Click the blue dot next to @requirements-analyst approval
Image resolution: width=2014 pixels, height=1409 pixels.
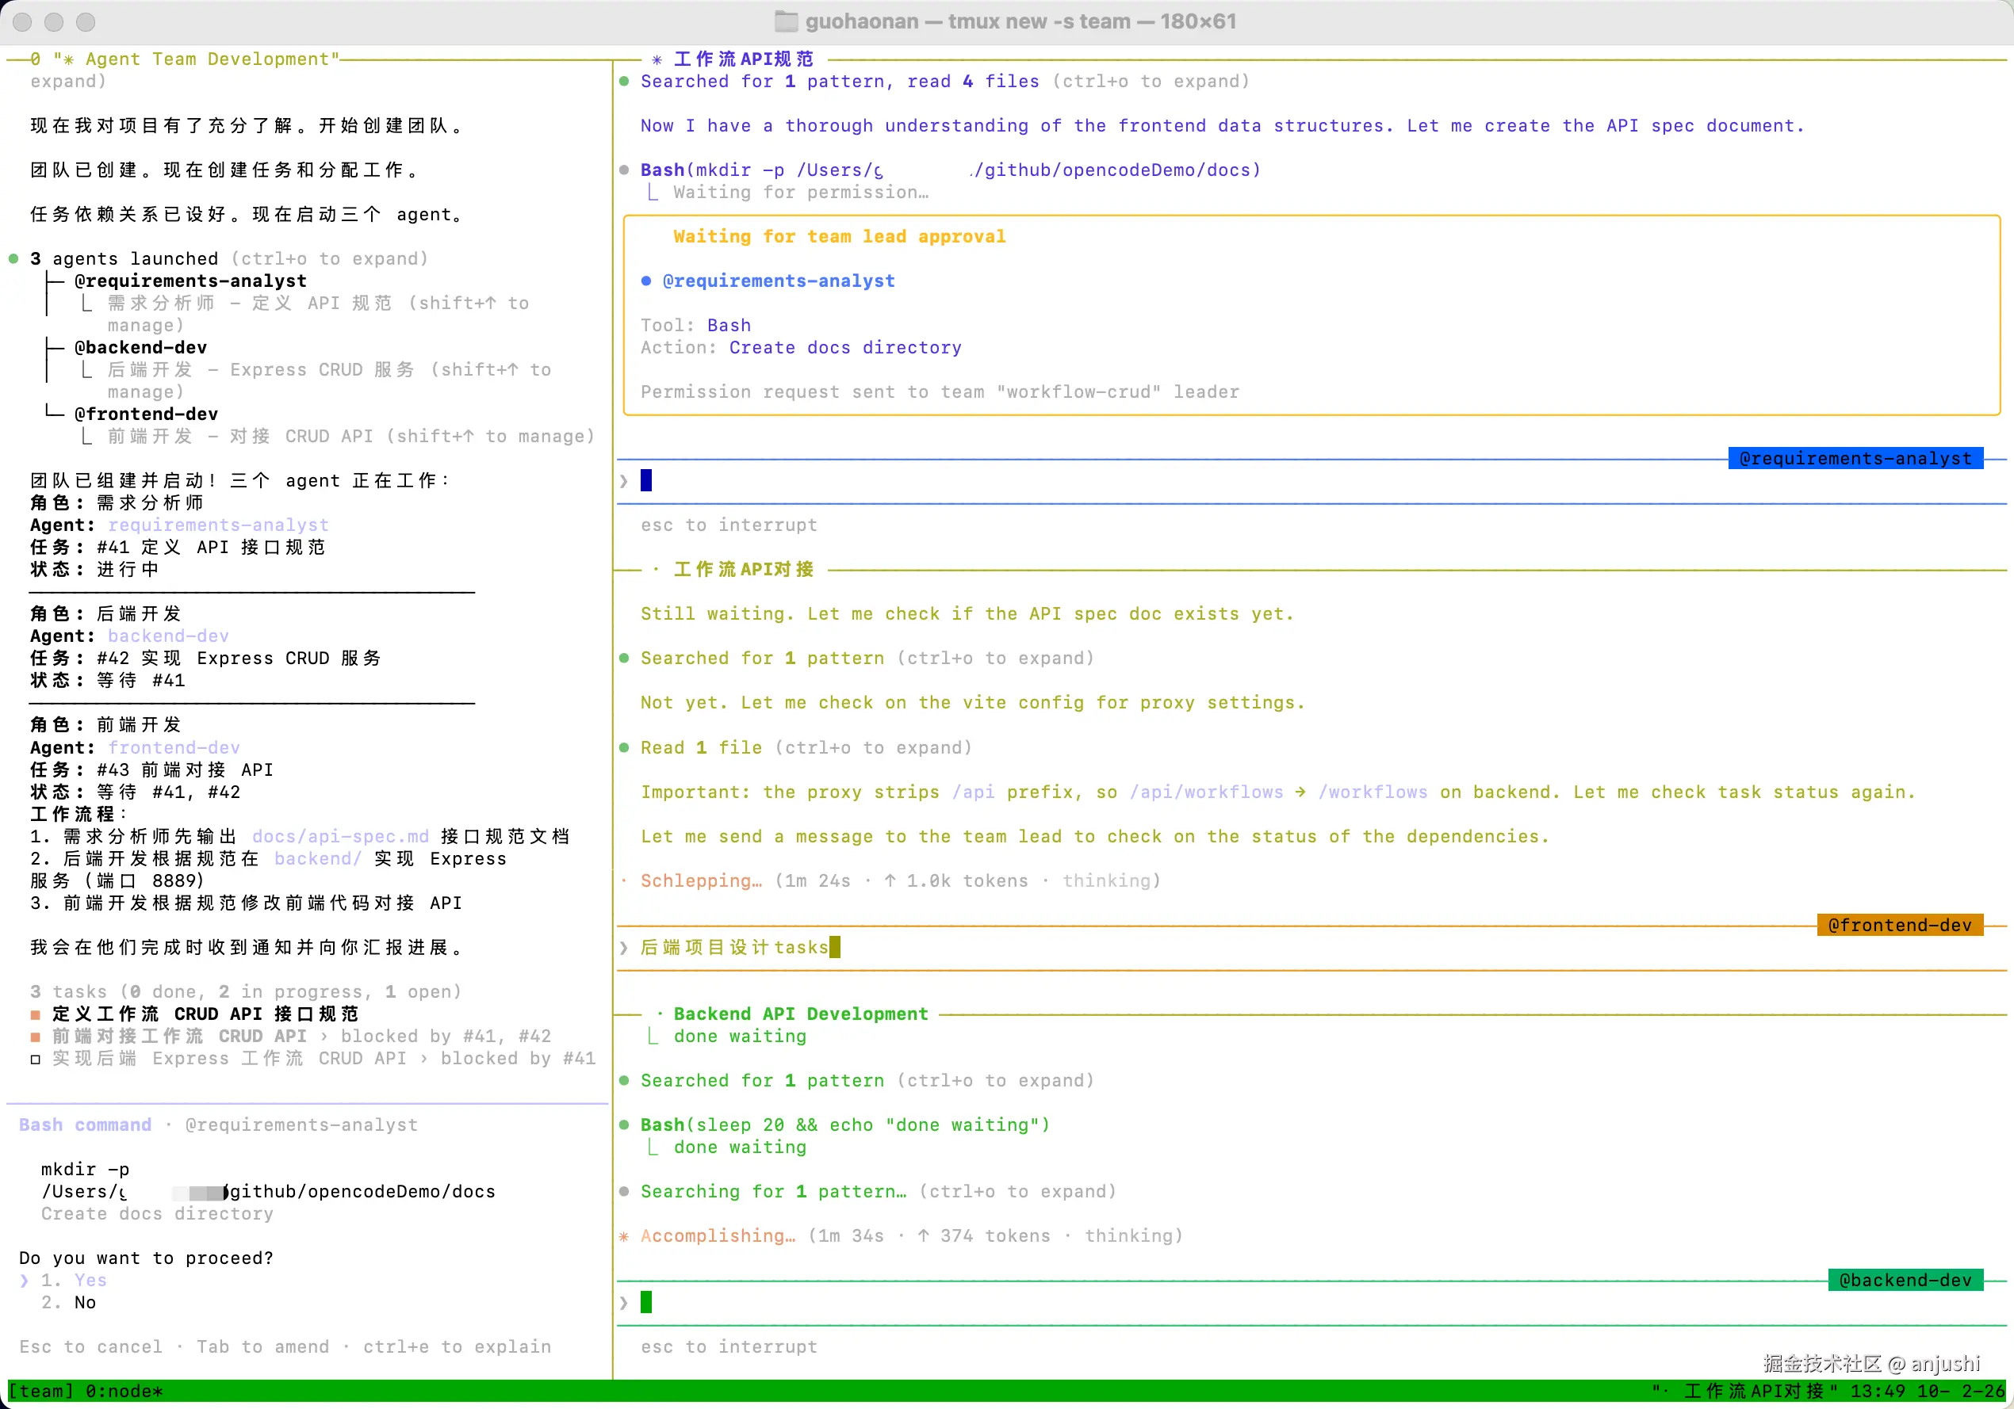click(x=646, y=281)
